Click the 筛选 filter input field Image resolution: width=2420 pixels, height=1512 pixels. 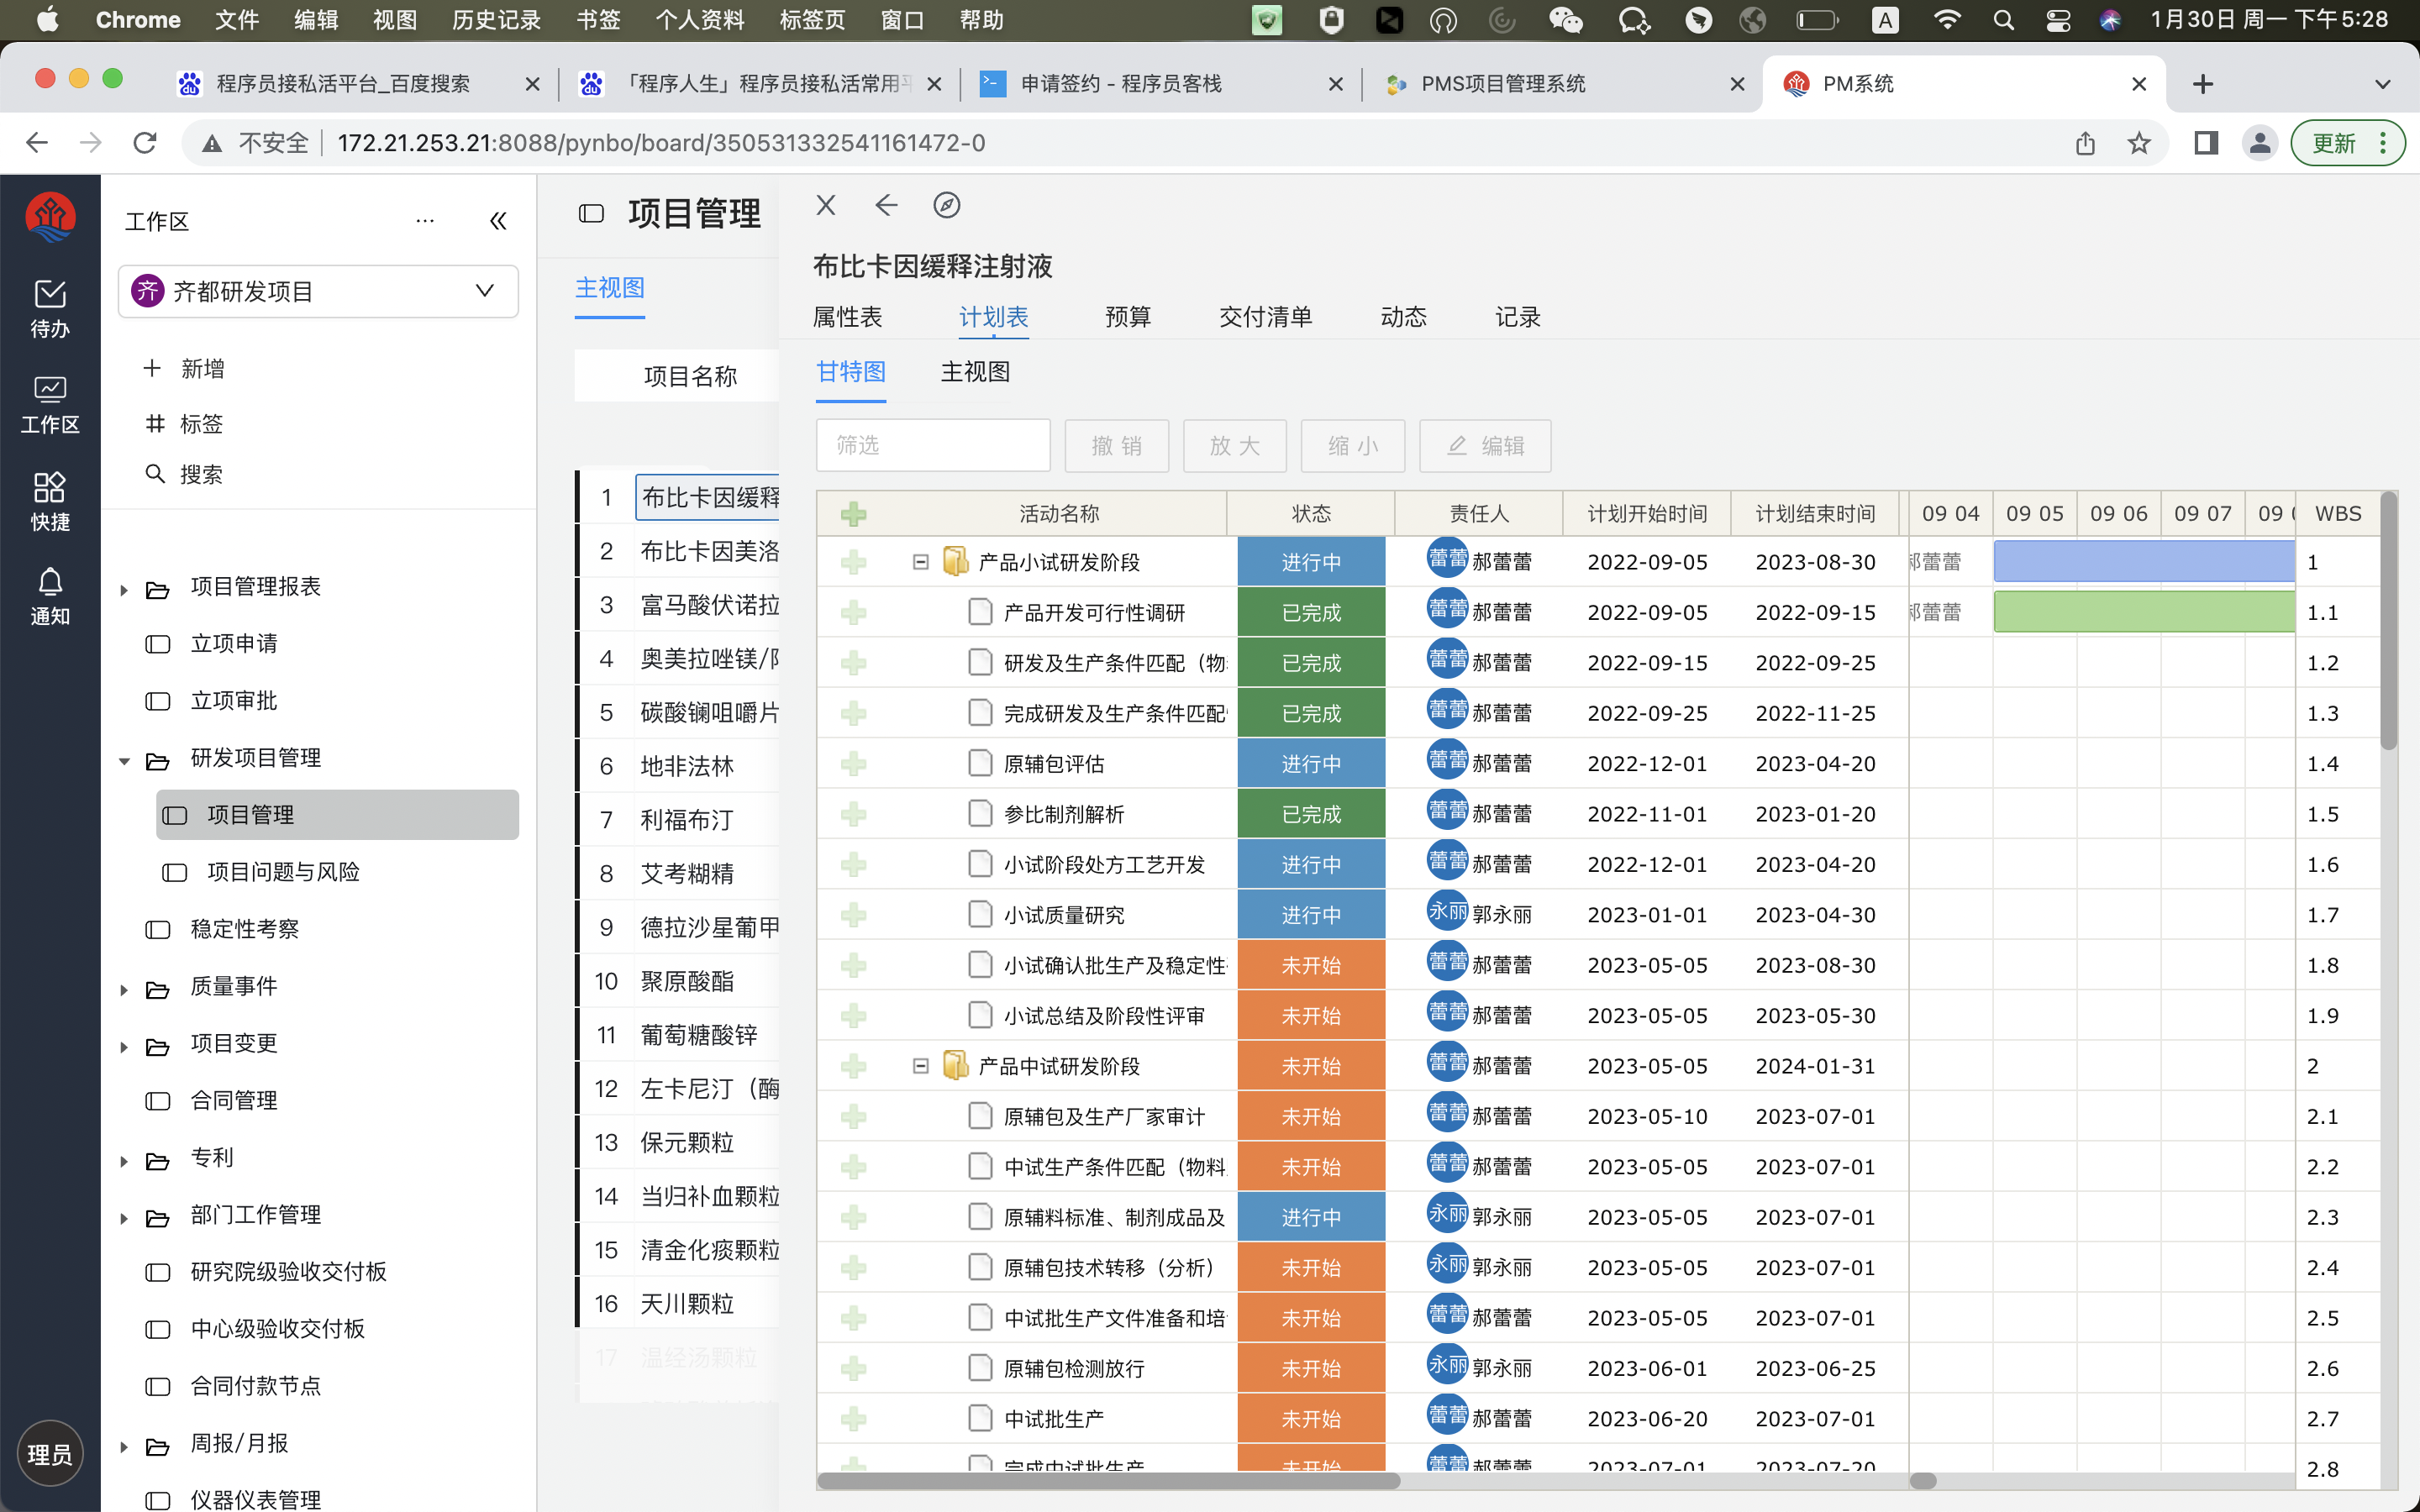[x=932, y=446]
